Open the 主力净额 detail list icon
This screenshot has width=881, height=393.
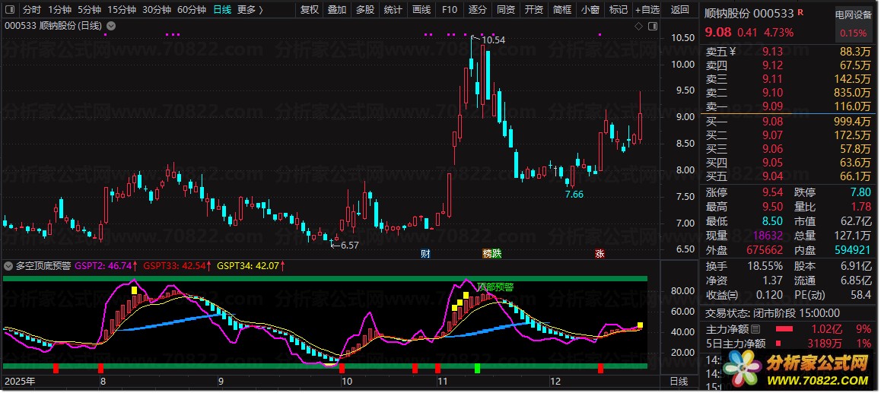755,330
